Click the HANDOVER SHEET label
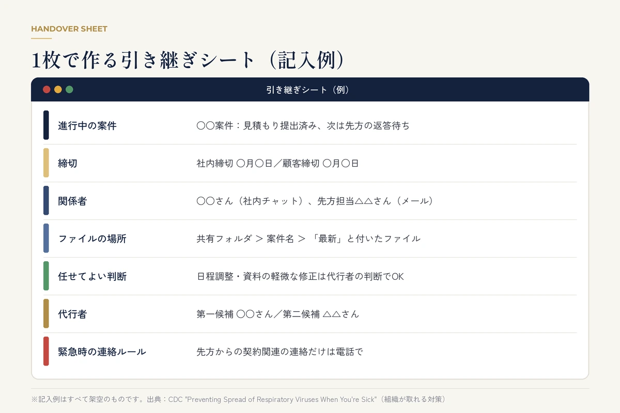Image resolution: width=620 pixels, height=413 pixels. coord(69,29)
